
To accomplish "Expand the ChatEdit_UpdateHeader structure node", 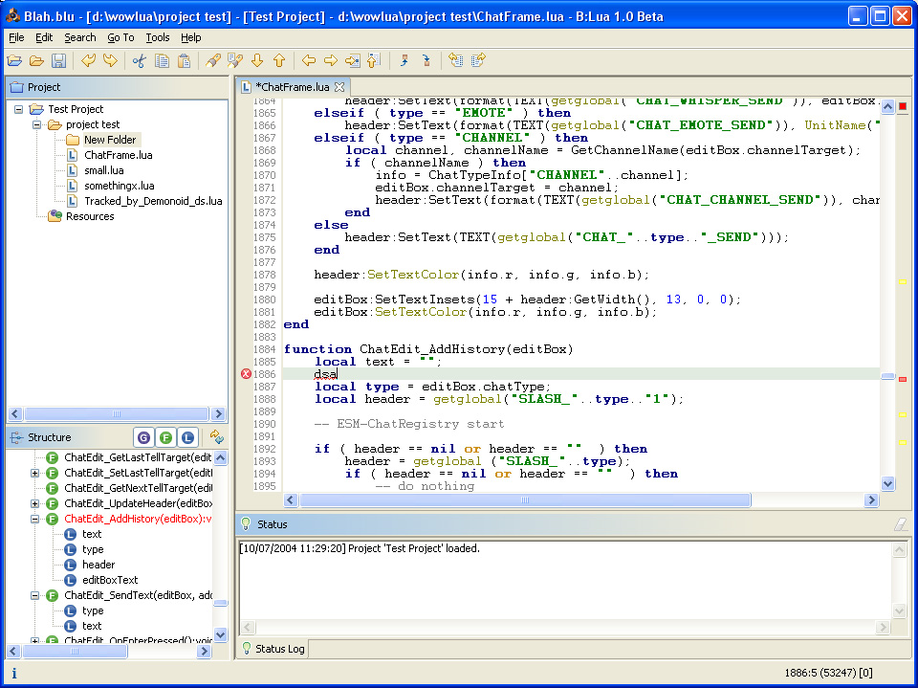I will click(35, 503).
